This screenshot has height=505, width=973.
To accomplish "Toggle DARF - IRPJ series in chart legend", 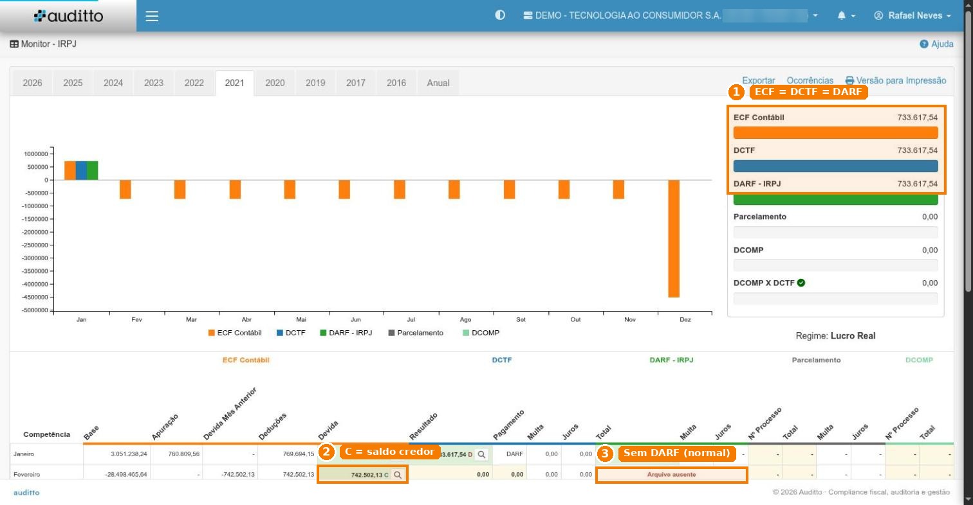I will point(346,333).
